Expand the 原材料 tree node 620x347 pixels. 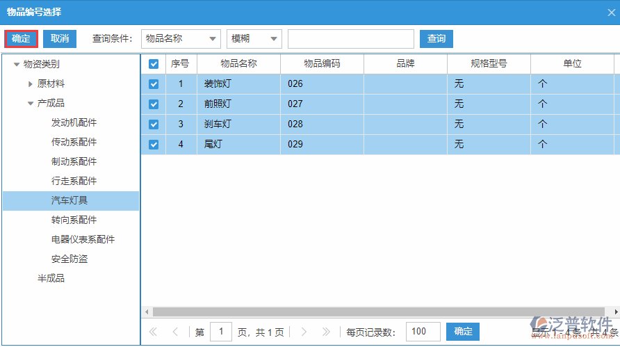31,84
